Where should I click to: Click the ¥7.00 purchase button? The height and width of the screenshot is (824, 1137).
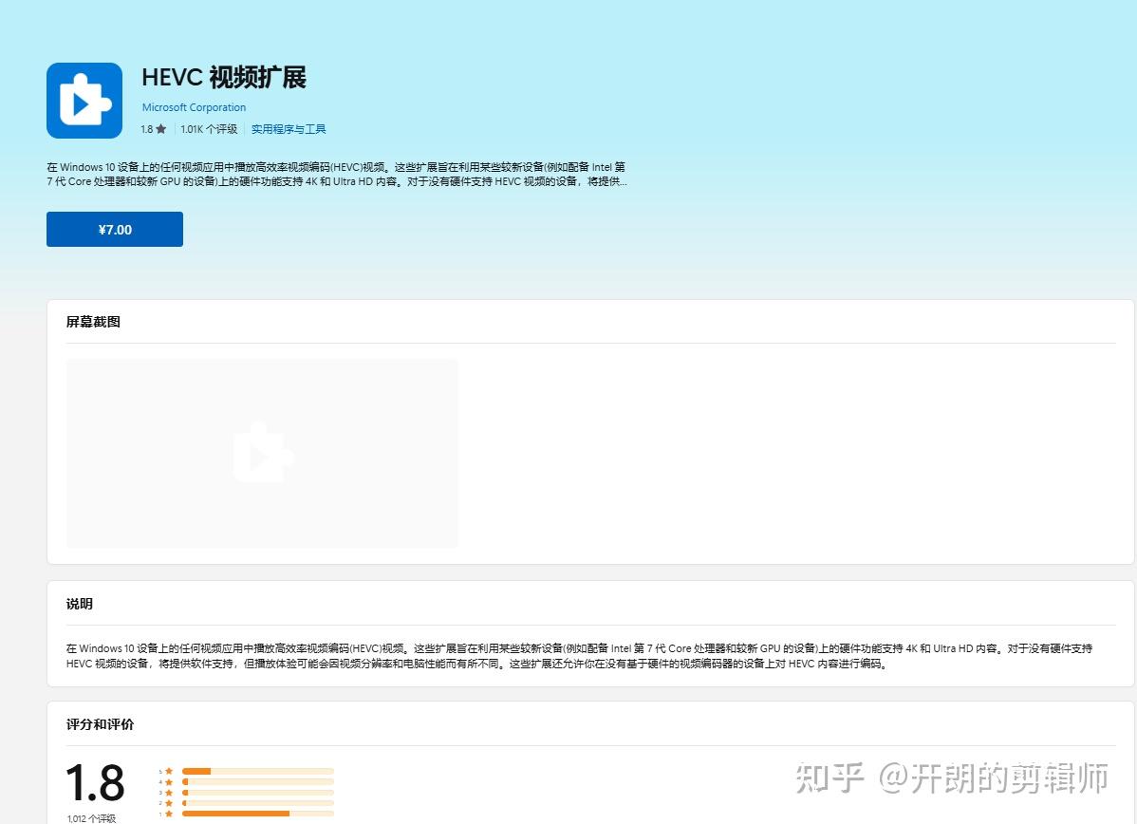[114, 229]
